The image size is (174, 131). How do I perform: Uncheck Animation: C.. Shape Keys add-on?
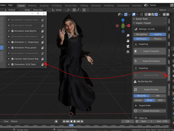(x=12, y=42)
